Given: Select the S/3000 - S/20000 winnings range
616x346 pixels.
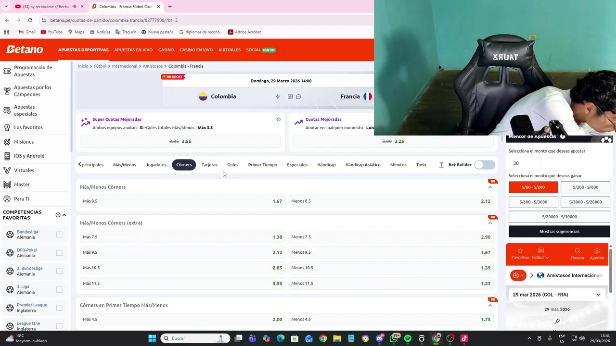Looking at the screenshot, I should (x=585, y=202).
